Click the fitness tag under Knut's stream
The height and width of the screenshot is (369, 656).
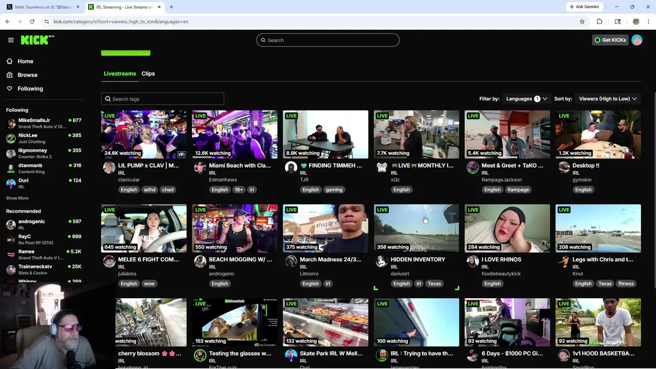626,283
